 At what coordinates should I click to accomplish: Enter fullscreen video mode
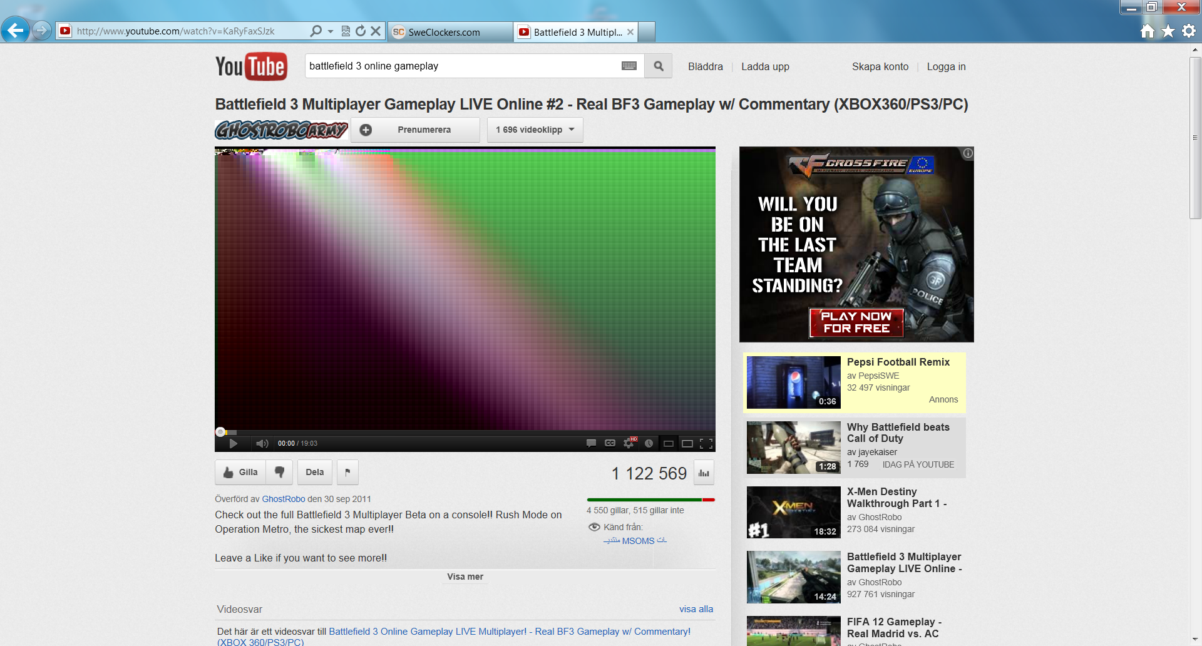(x=706, y=444)
